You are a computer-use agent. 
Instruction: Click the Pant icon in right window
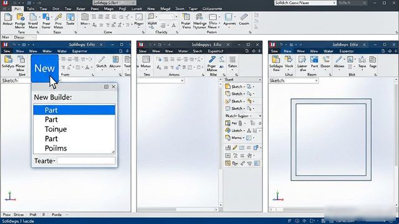point(314,62)
